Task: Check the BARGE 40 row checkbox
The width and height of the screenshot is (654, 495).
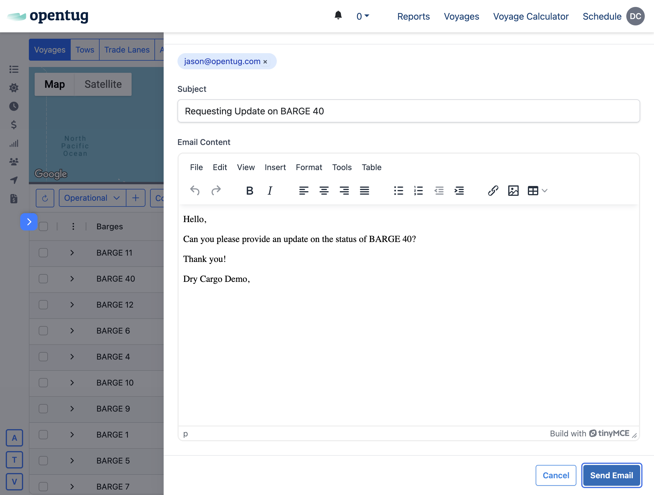Action: pos(44,279)
